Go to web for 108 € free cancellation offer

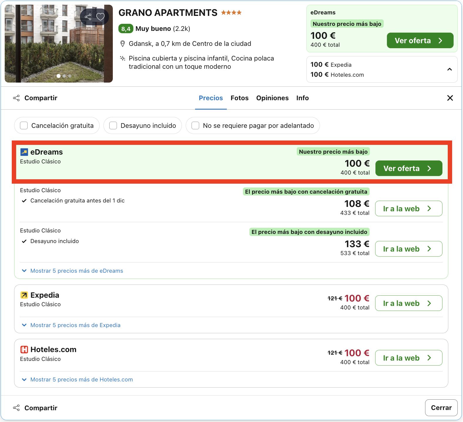tap(409, 209)
